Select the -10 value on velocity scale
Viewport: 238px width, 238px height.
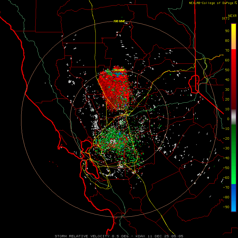point(226,129)
